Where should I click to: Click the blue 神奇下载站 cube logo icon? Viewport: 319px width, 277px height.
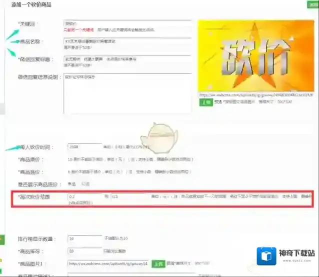(x=266, y=255)
